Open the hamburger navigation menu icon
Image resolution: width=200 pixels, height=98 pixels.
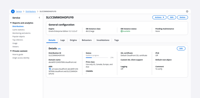coord(13,11)
